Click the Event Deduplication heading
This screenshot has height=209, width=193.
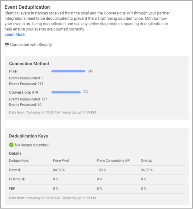(x=27, y=7)
